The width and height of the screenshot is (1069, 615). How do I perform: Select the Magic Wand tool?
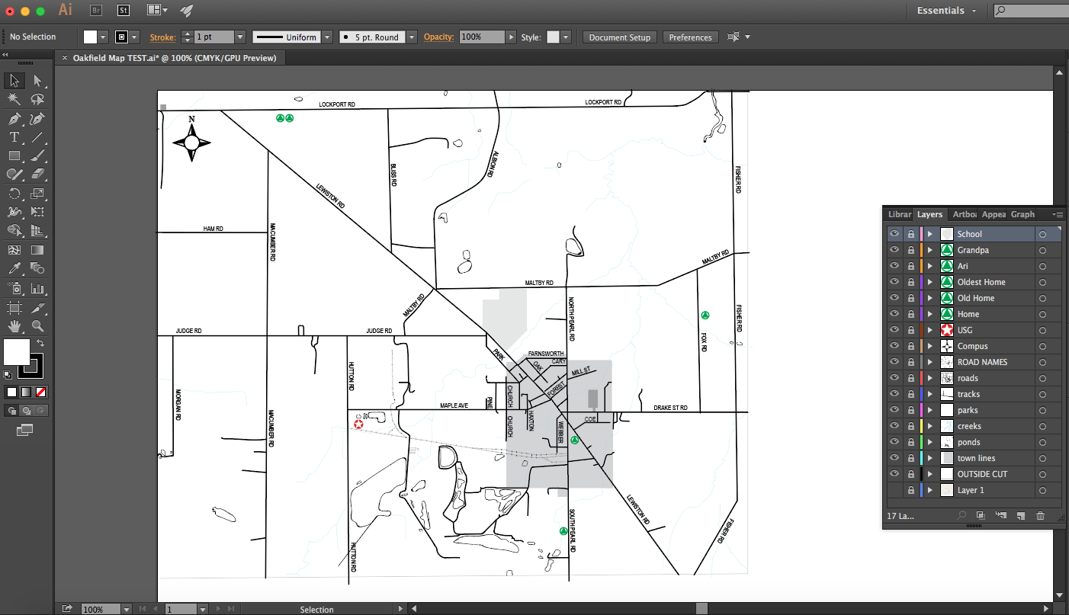pos(14,99)
